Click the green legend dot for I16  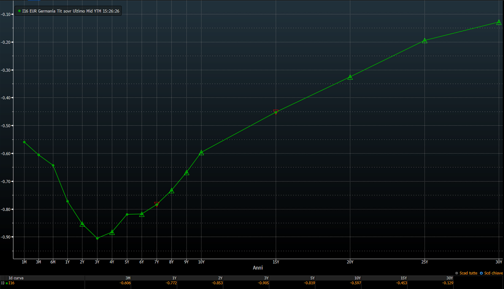[x=20, y=11]
